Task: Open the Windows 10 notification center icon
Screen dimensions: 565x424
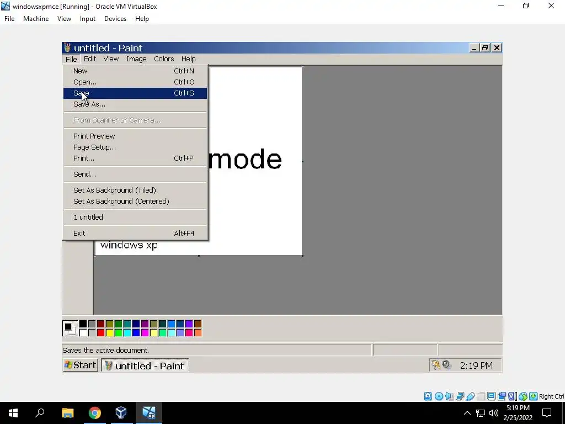Action: (547, 413)
